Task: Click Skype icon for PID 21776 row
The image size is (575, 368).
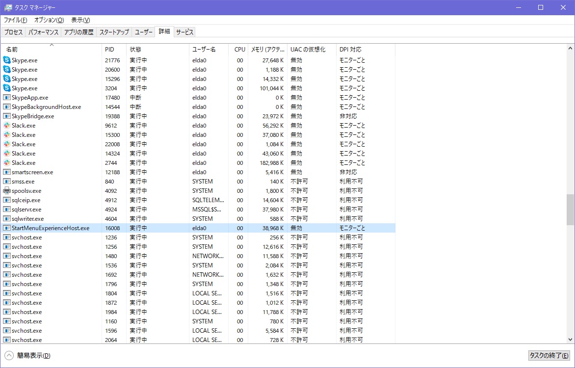Action: click(x=6, y=60)
